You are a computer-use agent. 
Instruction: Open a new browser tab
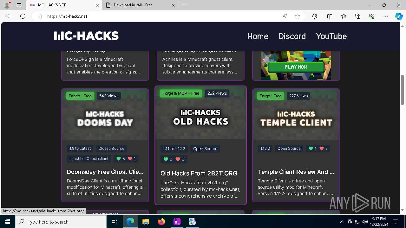point(184,5)
